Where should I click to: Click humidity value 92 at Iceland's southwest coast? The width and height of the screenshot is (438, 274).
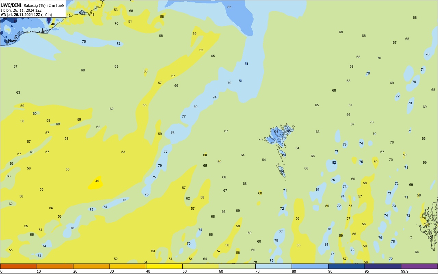click(x=10, y=41)
